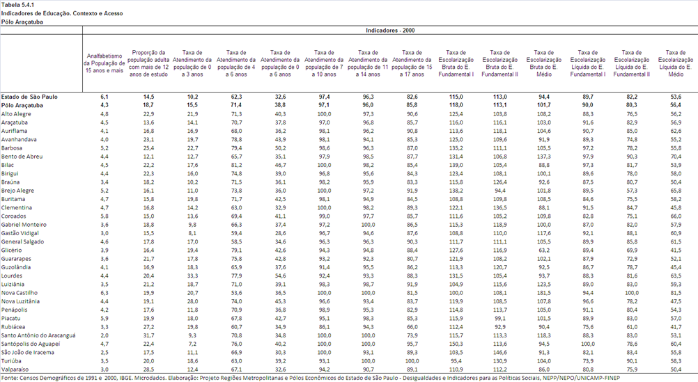Click 'Taxa de Atendimento 11 a 14 anos' header
The height and width of the screenshot is (382, 698).
tap(368, 63)
